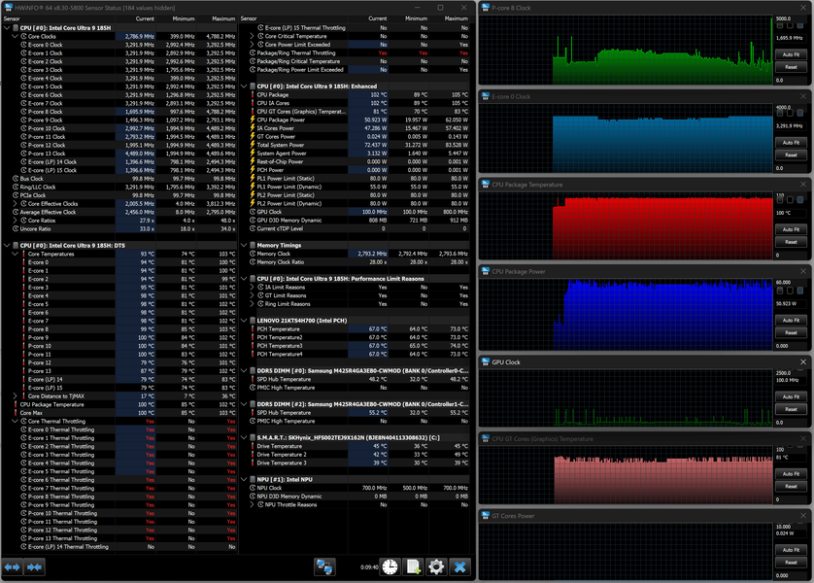Click the thermometer icon beside CPU Package row
The width and height of the screenshot is (814, 583).
click(x=253, y=95)
